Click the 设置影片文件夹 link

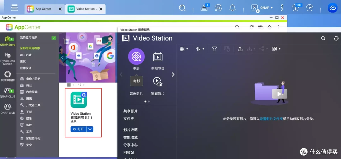tap(271, 119)
